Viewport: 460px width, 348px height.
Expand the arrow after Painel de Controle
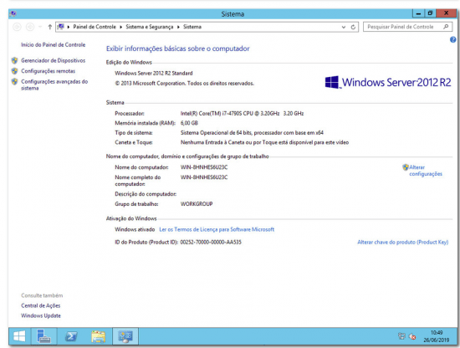120,27
